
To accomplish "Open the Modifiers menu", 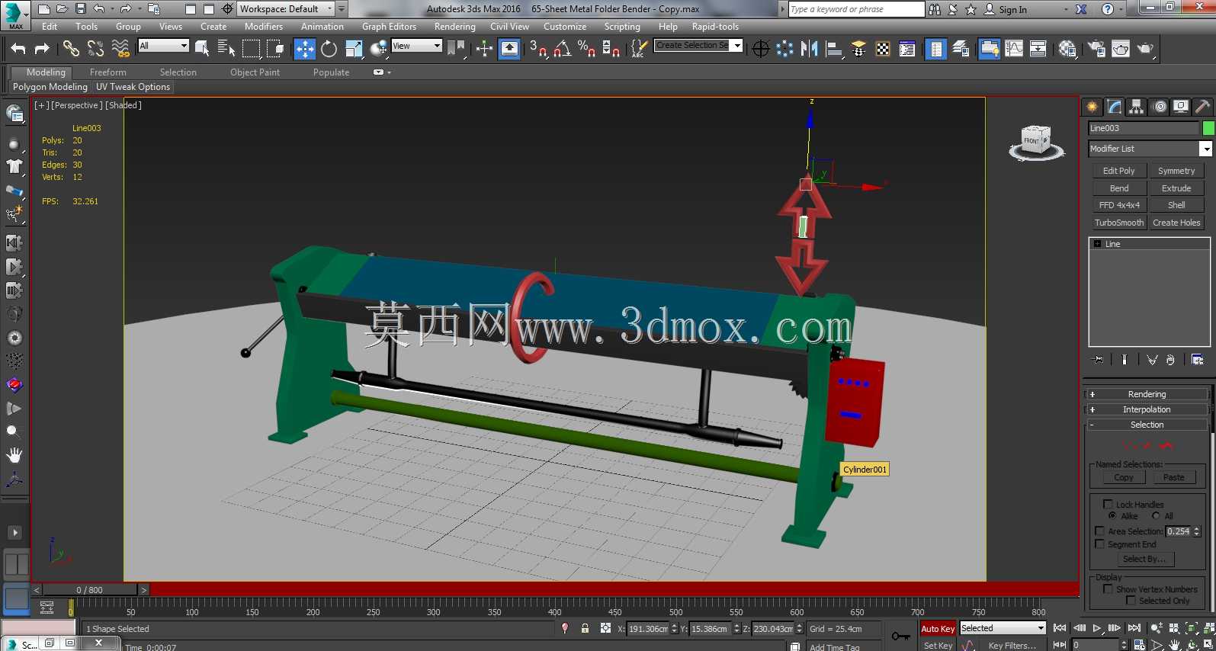I will (x=264, y=27).
